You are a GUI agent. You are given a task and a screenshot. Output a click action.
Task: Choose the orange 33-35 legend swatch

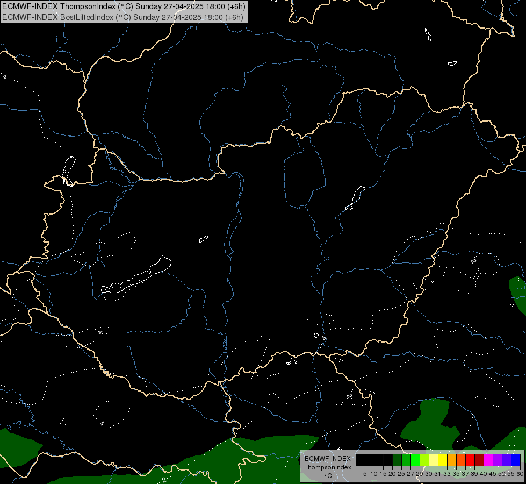tap(452, 460)
